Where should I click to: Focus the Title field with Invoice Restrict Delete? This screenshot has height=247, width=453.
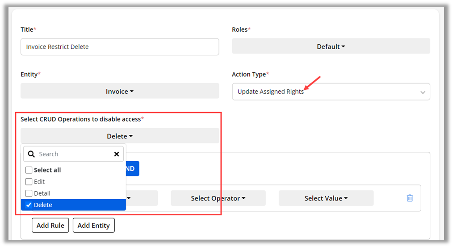[120, 47]
